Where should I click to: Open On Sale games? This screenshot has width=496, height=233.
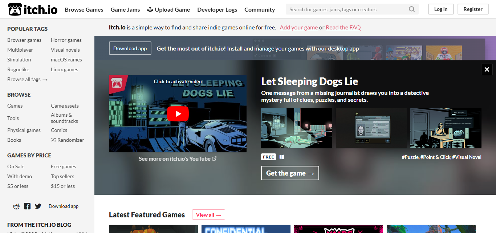[16, 166]
